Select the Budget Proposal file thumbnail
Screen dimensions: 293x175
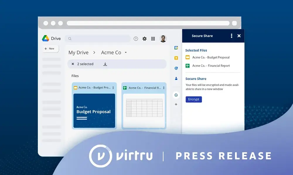(x=94, y=111)
